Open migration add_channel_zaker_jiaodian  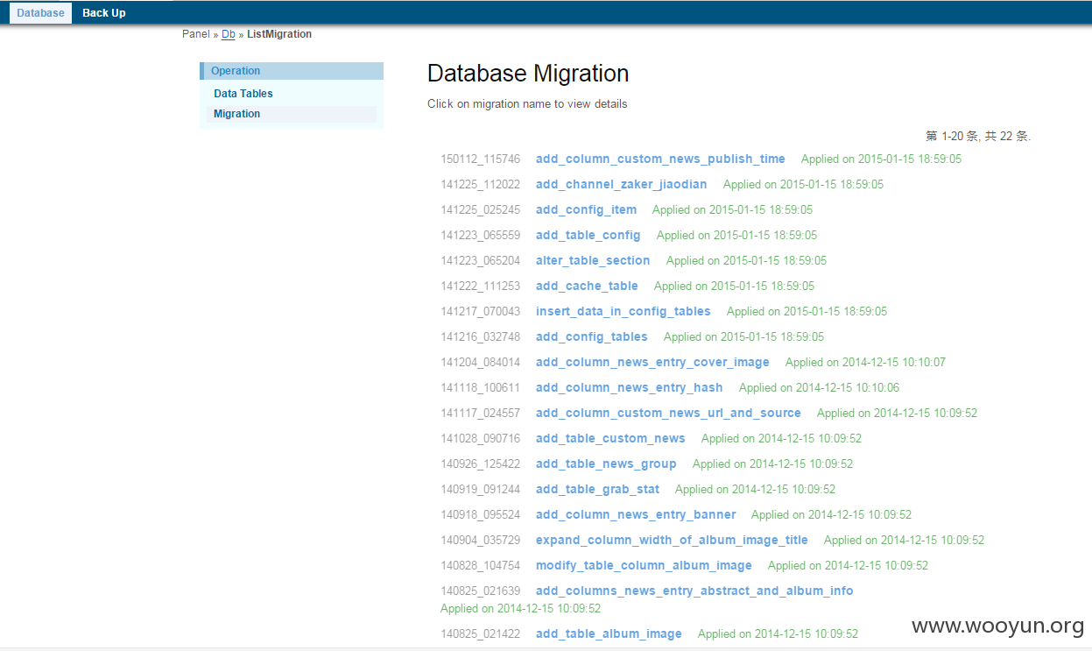(x=621, y=184)
